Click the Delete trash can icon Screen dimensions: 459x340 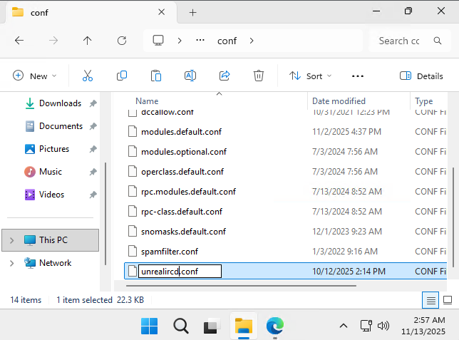[259, 76]
